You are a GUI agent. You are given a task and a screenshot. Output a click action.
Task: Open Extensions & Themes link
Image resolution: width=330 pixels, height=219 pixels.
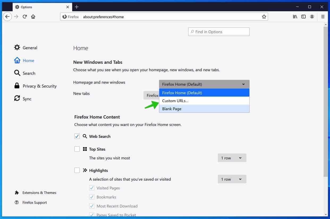36,193
